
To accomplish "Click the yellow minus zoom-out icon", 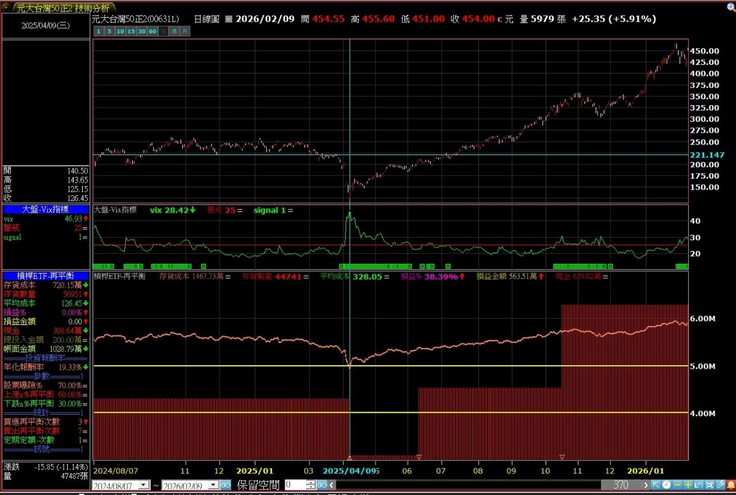I will click(x=677, y=485).
